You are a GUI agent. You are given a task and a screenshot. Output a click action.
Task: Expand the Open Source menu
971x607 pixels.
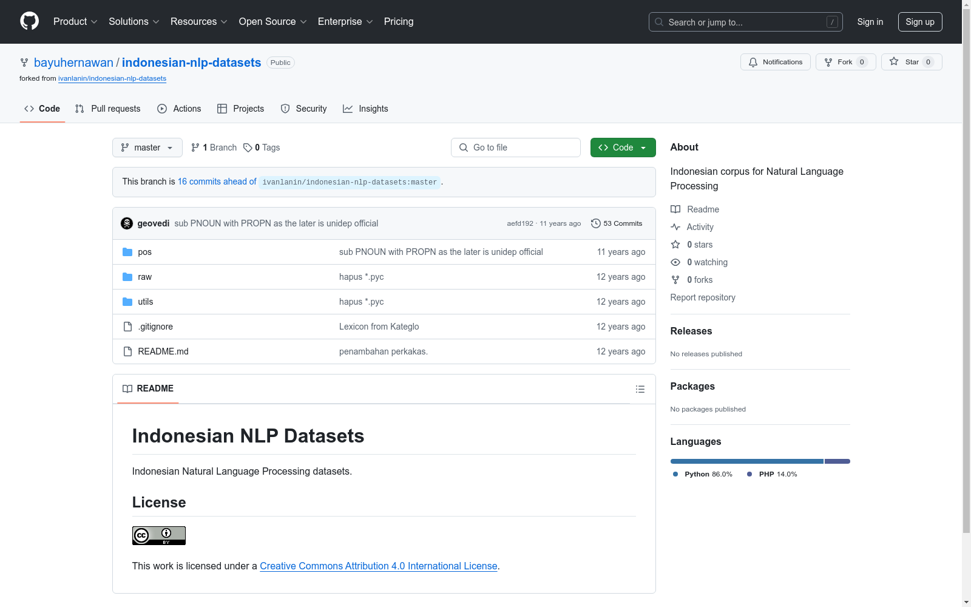273,21
